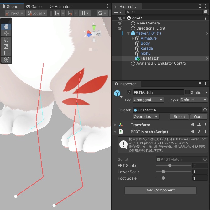Image resolution: width=210 pixels, height=210 pixels.
Task: Open the Static flags dropdown arrow
Action: click(x=206, y=92)
